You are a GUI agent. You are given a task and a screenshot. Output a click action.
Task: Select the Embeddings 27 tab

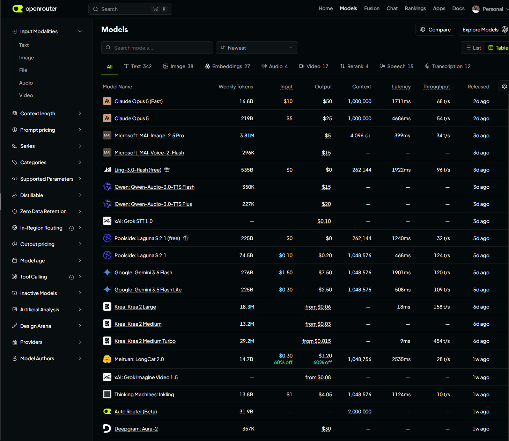coord(227,66)
